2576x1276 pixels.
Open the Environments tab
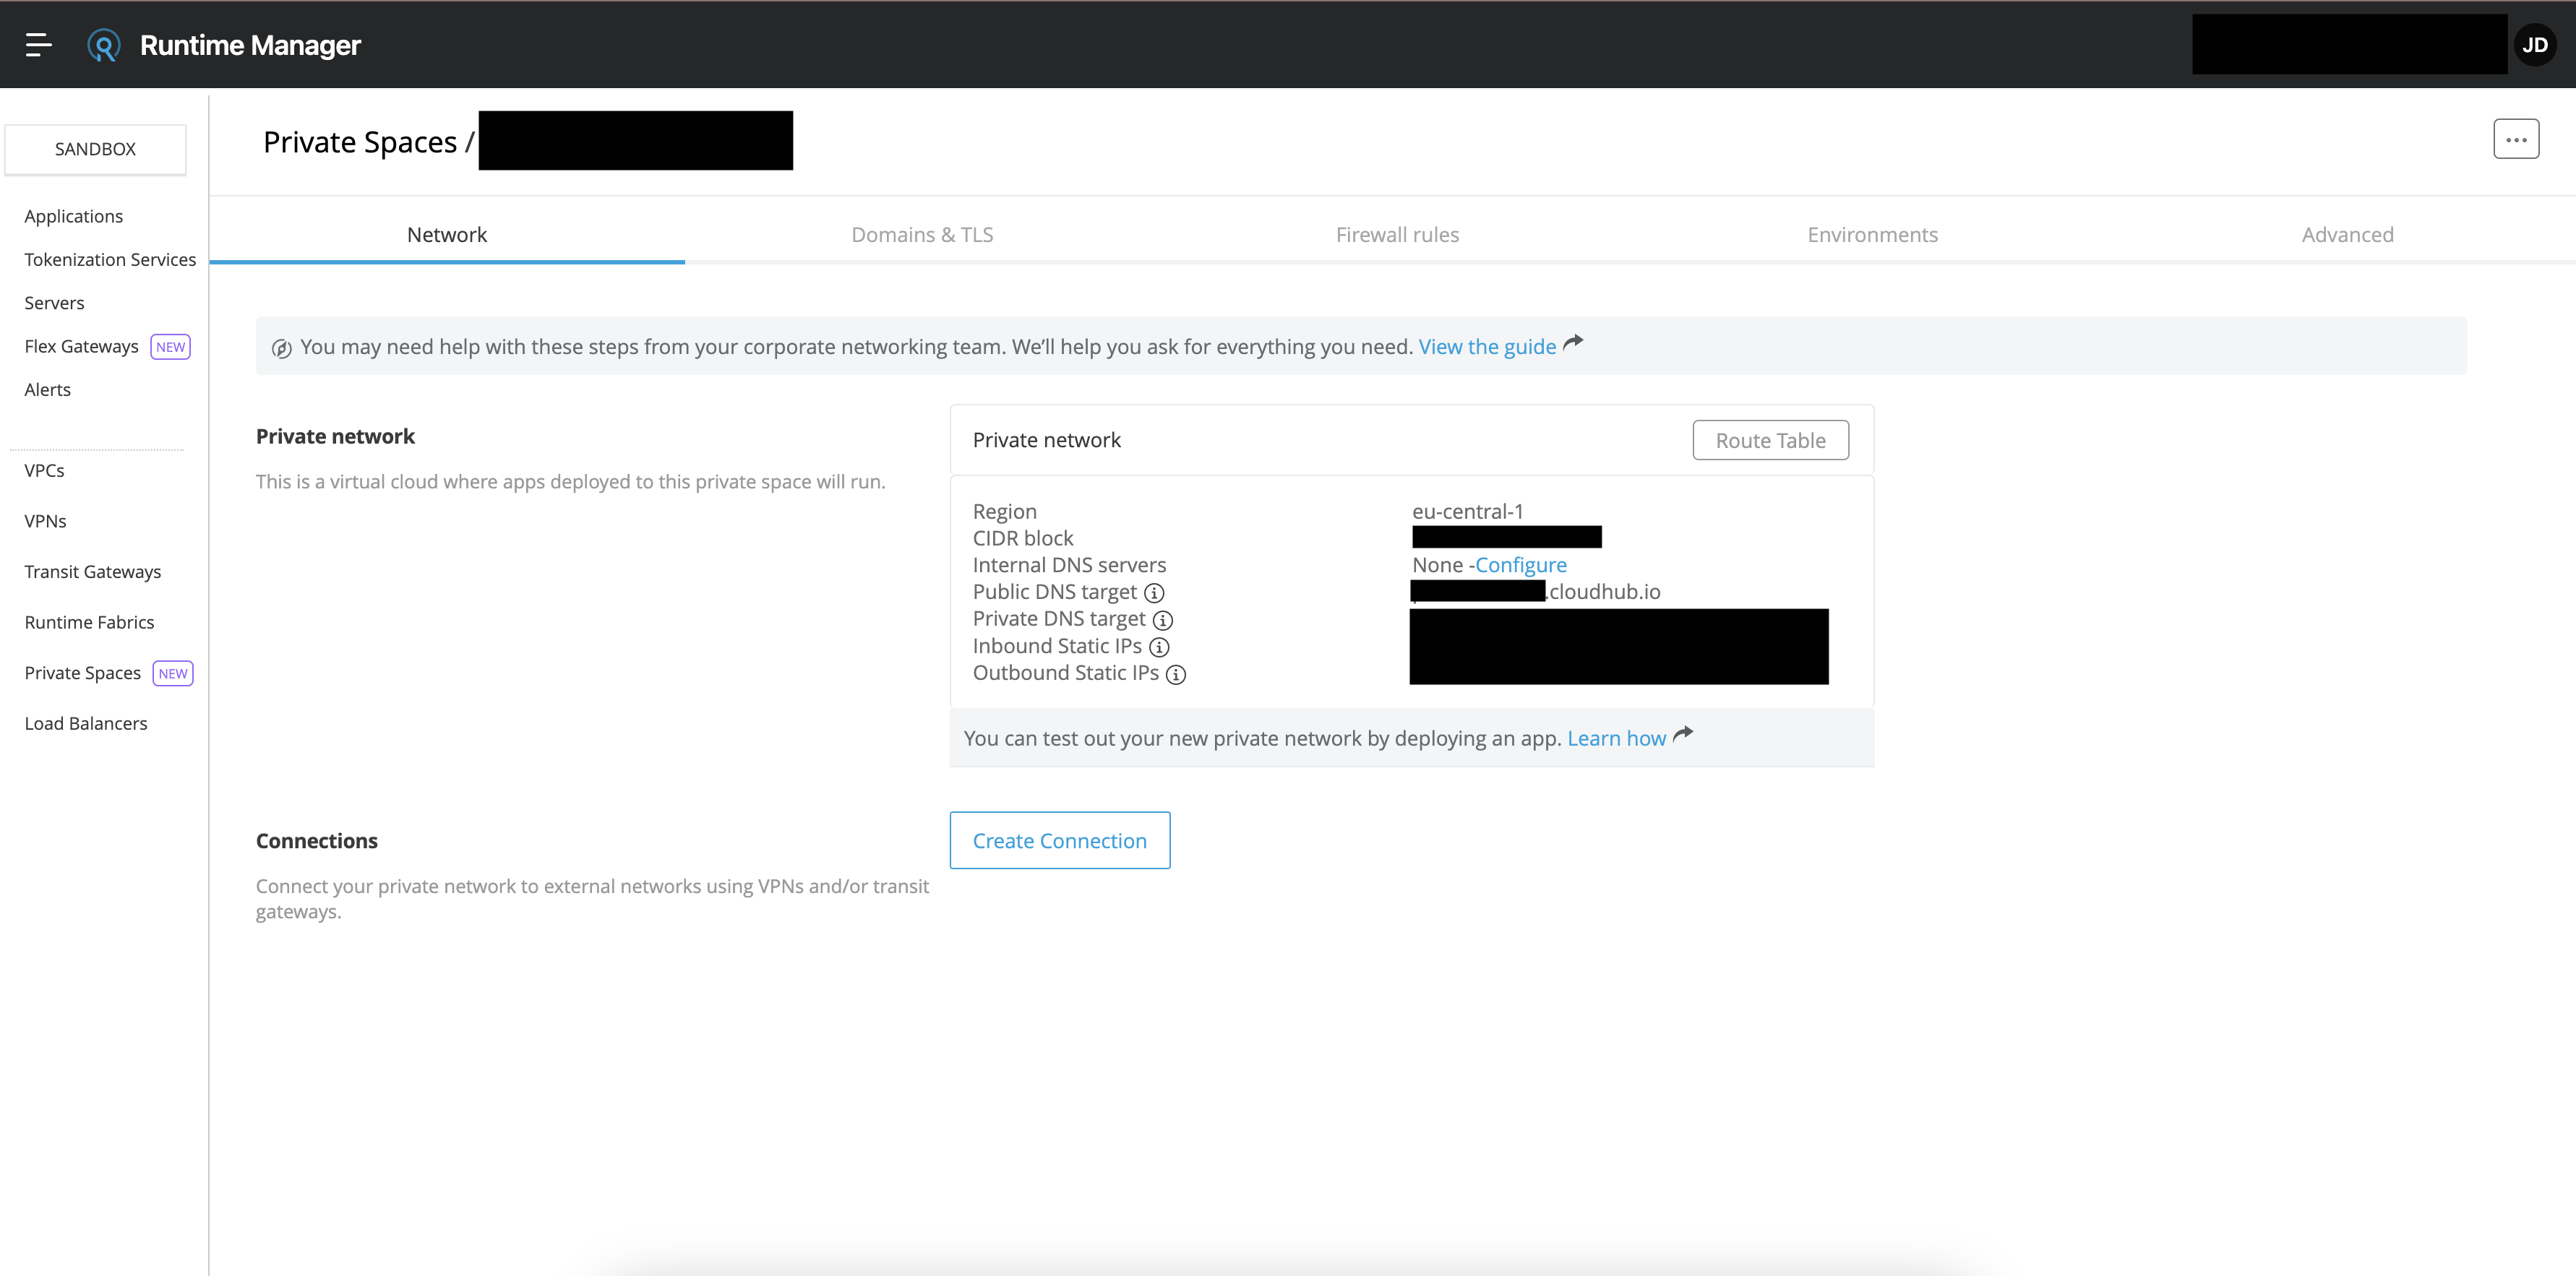(1872, 235)
